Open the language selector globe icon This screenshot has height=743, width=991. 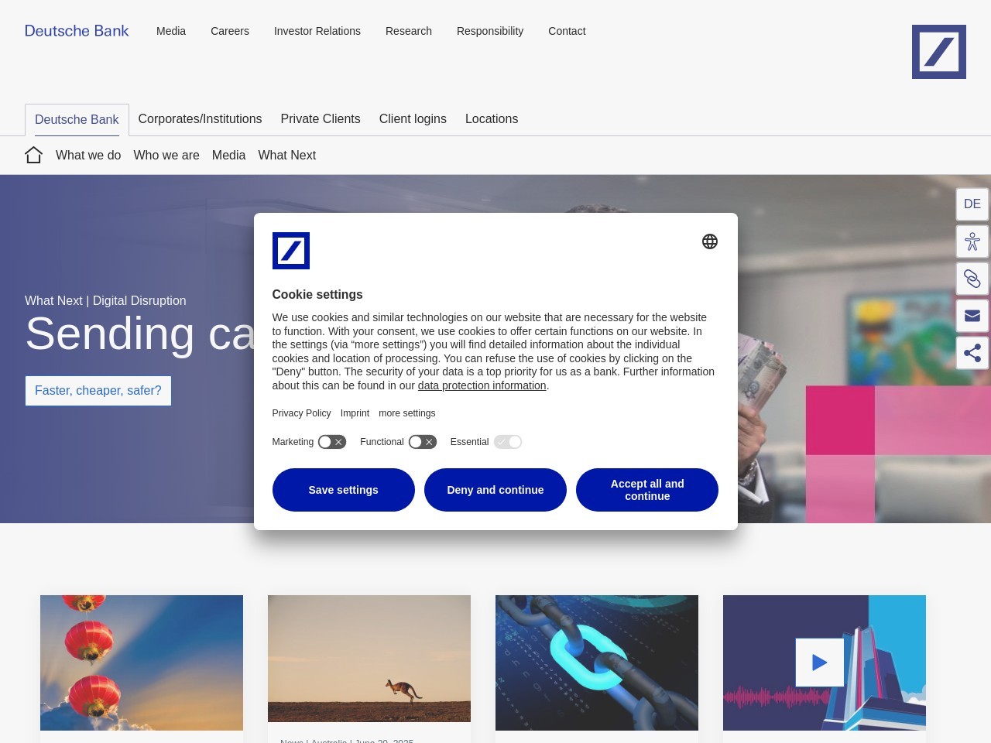(x=710, y=241)
